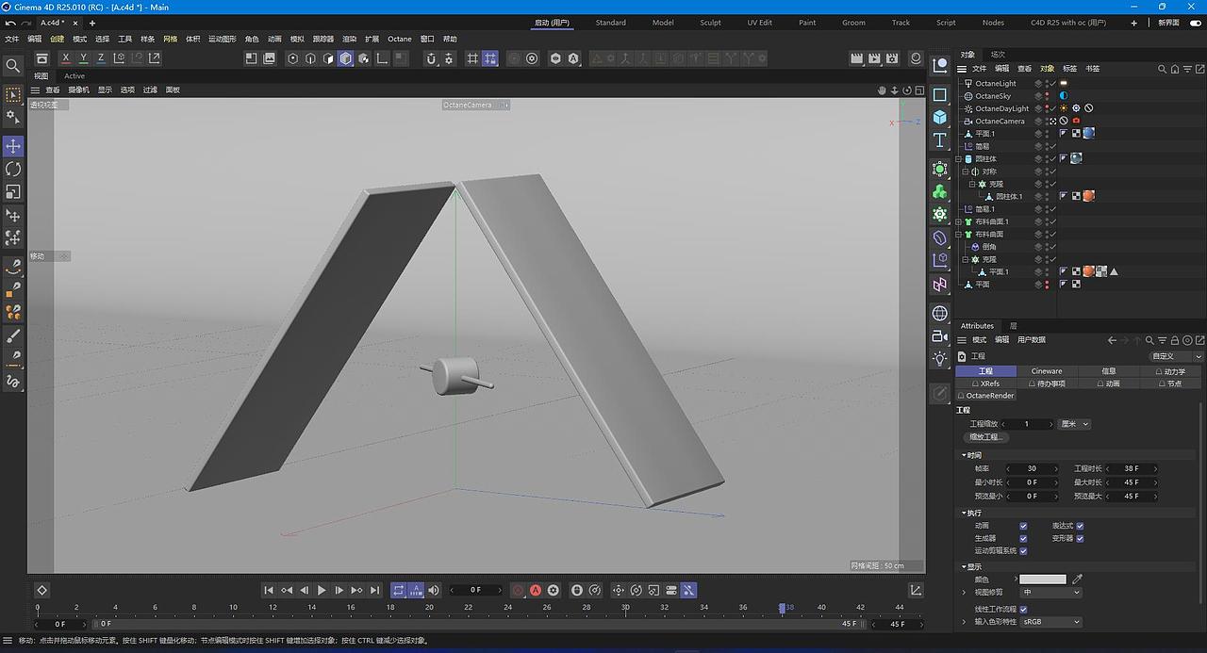Collapse the 时间 section expander
Viewport: 1207px width, 653px height.
click(x=963, y=454)
